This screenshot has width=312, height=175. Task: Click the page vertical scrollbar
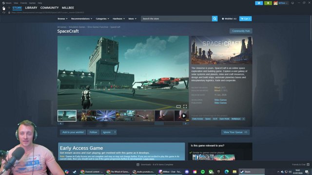(x=311, y=28)
